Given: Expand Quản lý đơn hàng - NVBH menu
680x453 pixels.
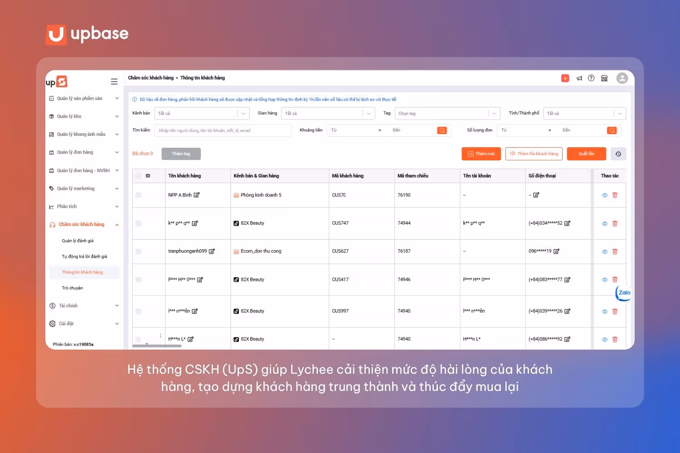Looking at the screenshot, I should click(x=84, y=171).
